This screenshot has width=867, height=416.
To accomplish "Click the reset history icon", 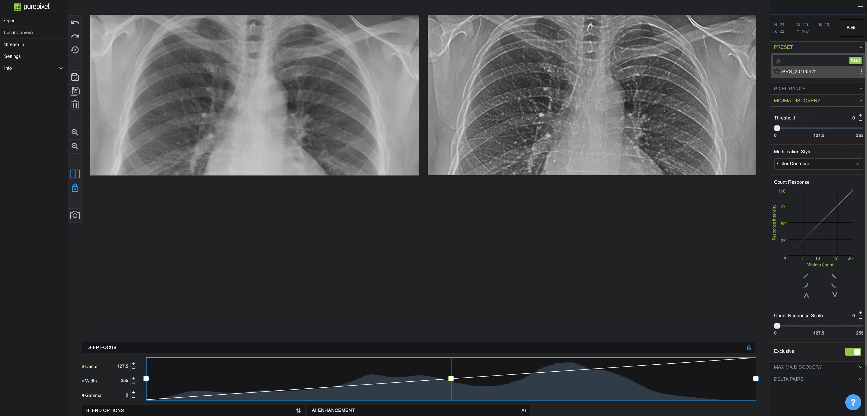I will pyautogui.click(x=75, y=50).
